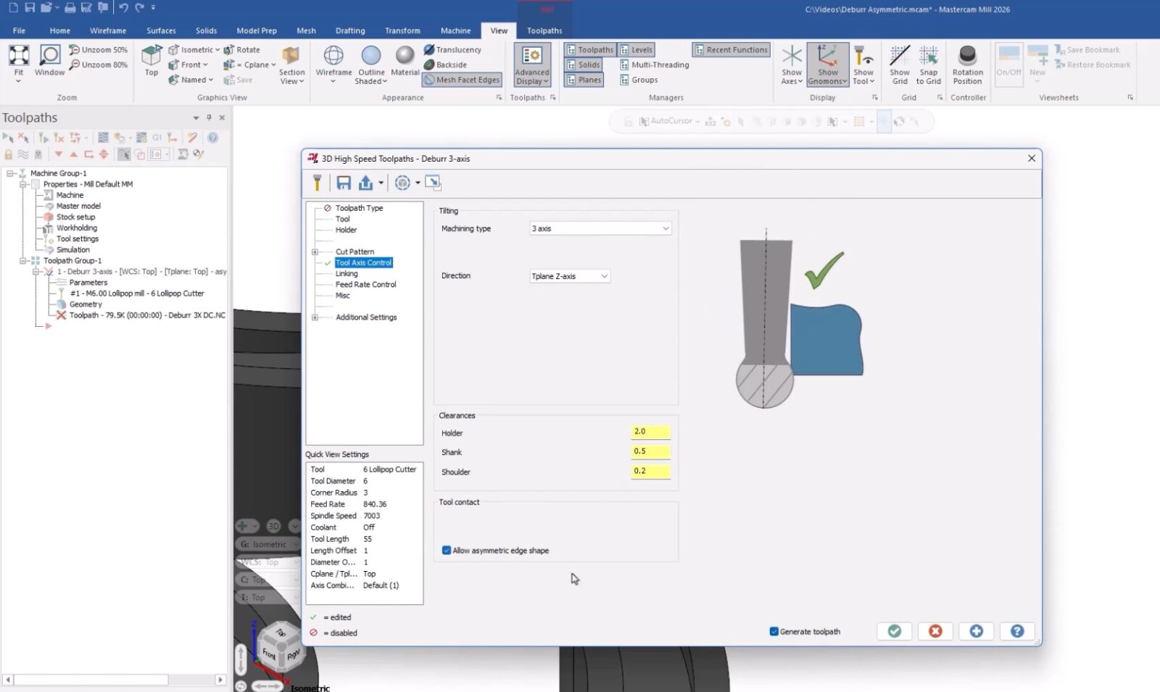This screenshot has height=692, width=1160.
Task: Switch to the Drafting ribbon tab
Action: click(x=350, y=30)
